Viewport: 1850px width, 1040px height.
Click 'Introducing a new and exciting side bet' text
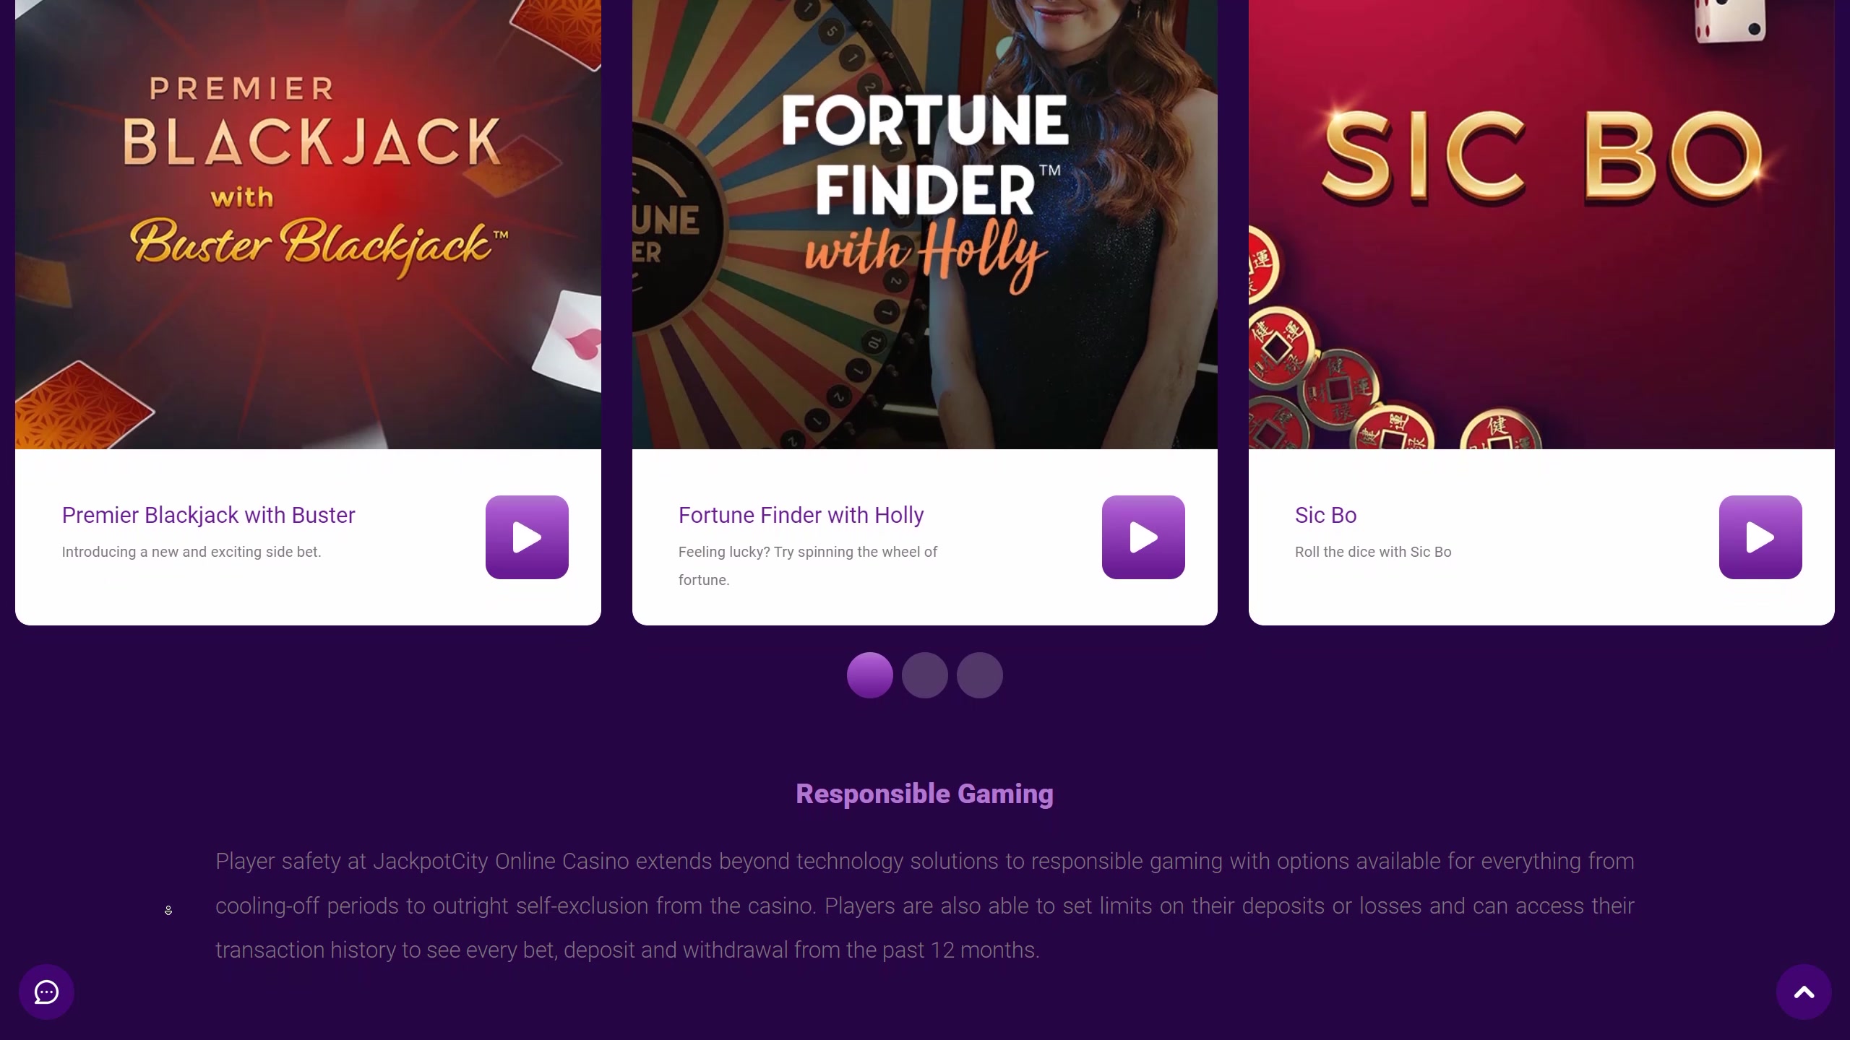[x=192, y=552]
